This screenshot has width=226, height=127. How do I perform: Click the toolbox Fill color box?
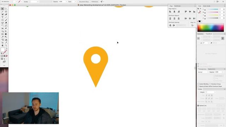2,50
